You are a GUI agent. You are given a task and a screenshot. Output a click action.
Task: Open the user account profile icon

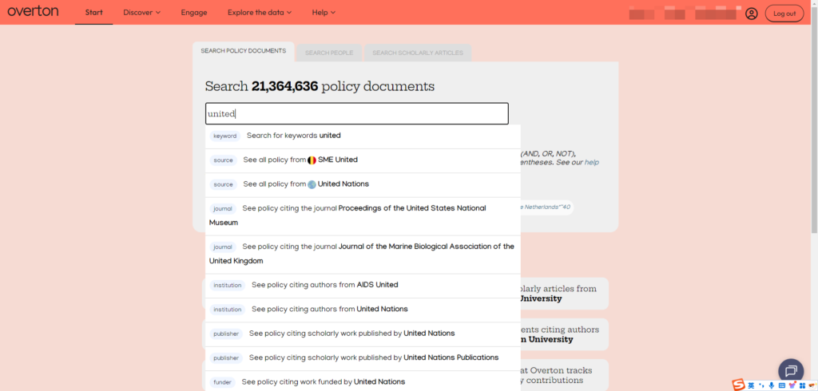(x=751, y=14)
